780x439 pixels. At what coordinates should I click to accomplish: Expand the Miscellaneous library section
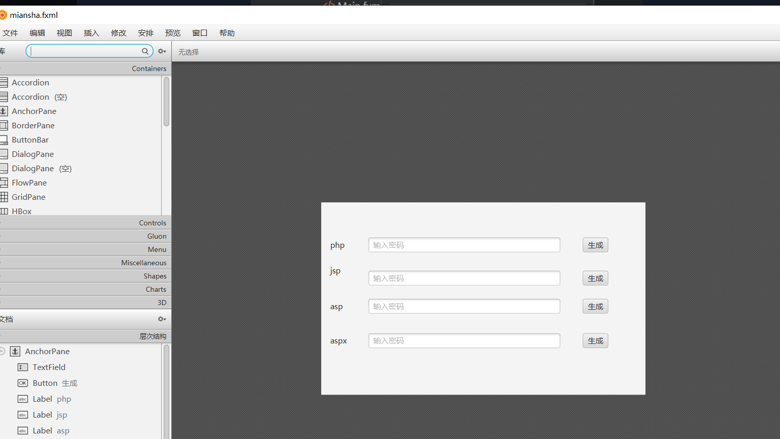coord(85,263)
